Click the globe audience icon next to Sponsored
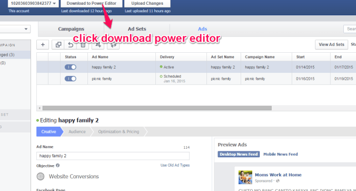The height and width of the screenshot is (191, 356). point(278,181)
